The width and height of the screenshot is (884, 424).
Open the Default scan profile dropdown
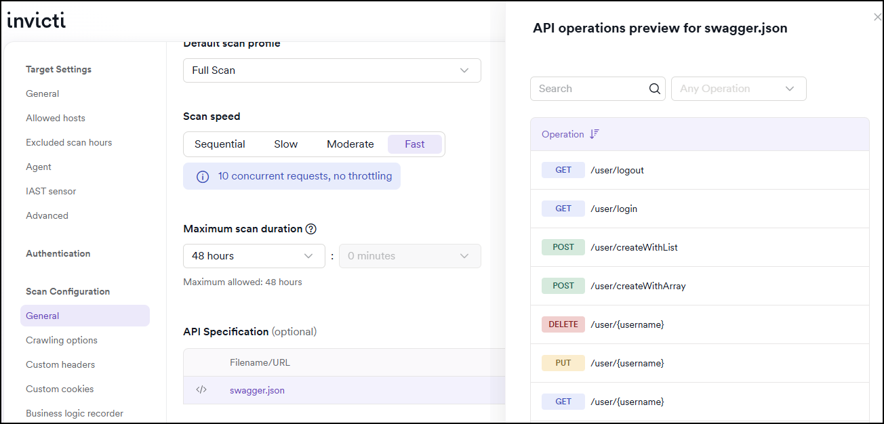331,70
